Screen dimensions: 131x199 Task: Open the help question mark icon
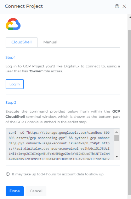(117, 6)
